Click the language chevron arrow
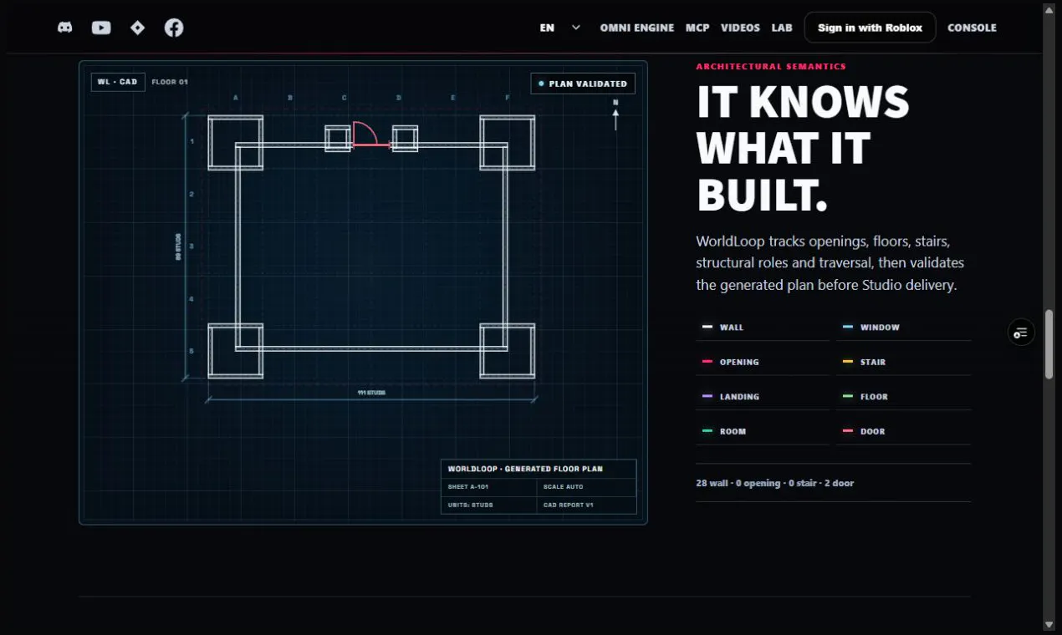Image resolution: width=1062 pixels, height=635 pixels. click(576, 28)
